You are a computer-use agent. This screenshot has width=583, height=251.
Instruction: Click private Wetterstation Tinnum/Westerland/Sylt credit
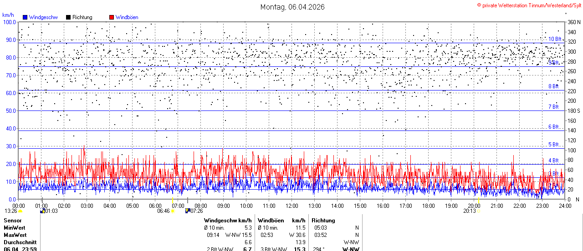532,5
